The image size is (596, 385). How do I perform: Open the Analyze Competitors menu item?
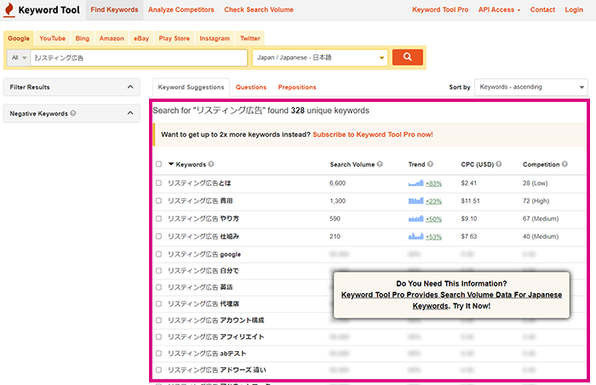[x=181, y=10]
